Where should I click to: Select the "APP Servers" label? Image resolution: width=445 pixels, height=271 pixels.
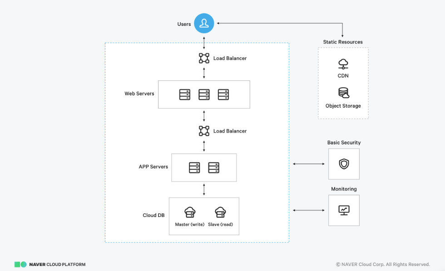coord(153,167)
